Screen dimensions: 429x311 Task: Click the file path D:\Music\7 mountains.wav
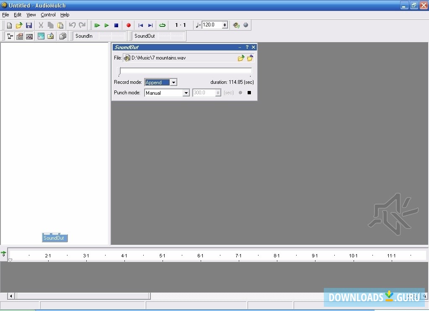[159, 58]
